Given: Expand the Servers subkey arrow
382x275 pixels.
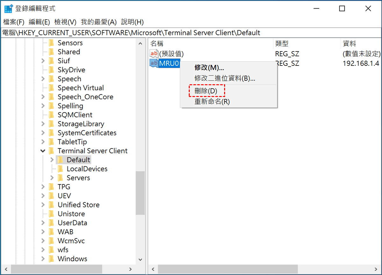Looking at the screenshot, I should click(x=52, y=178).
